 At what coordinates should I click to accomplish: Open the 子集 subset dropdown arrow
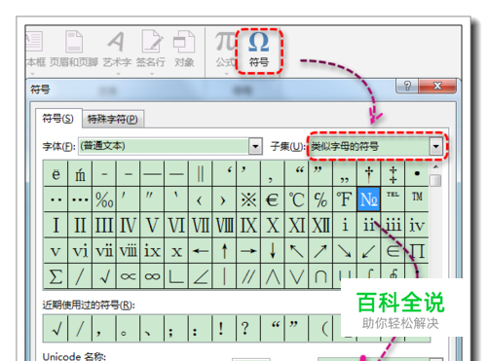[436, 146]
